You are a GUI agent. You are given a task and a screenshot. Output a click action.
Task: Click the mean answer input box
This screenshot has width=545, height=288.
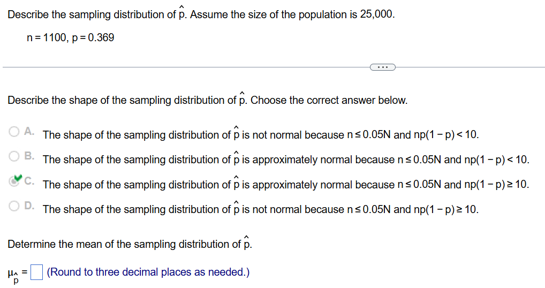tap(36, 272)
